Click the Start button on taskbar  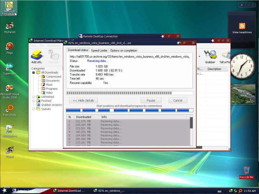[x=5, y=190]
